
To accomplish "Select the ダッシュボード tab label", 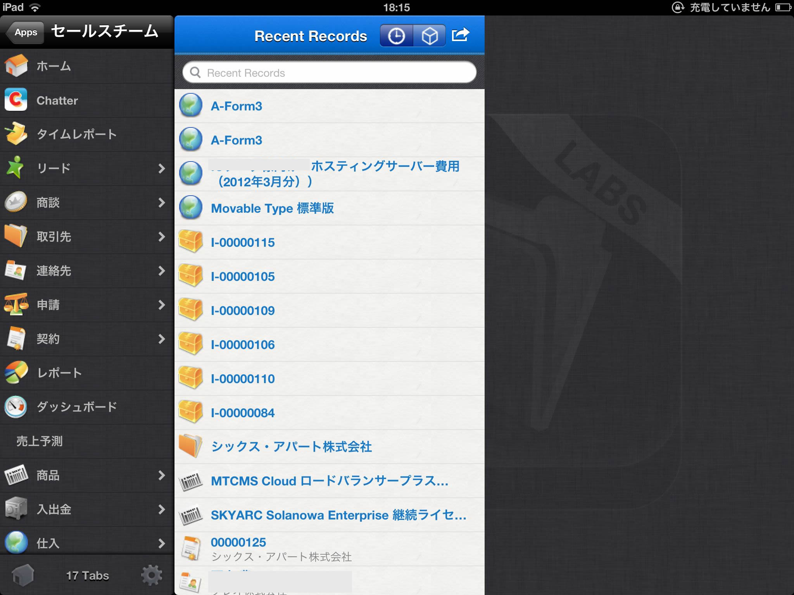I will tap(77, 407).
